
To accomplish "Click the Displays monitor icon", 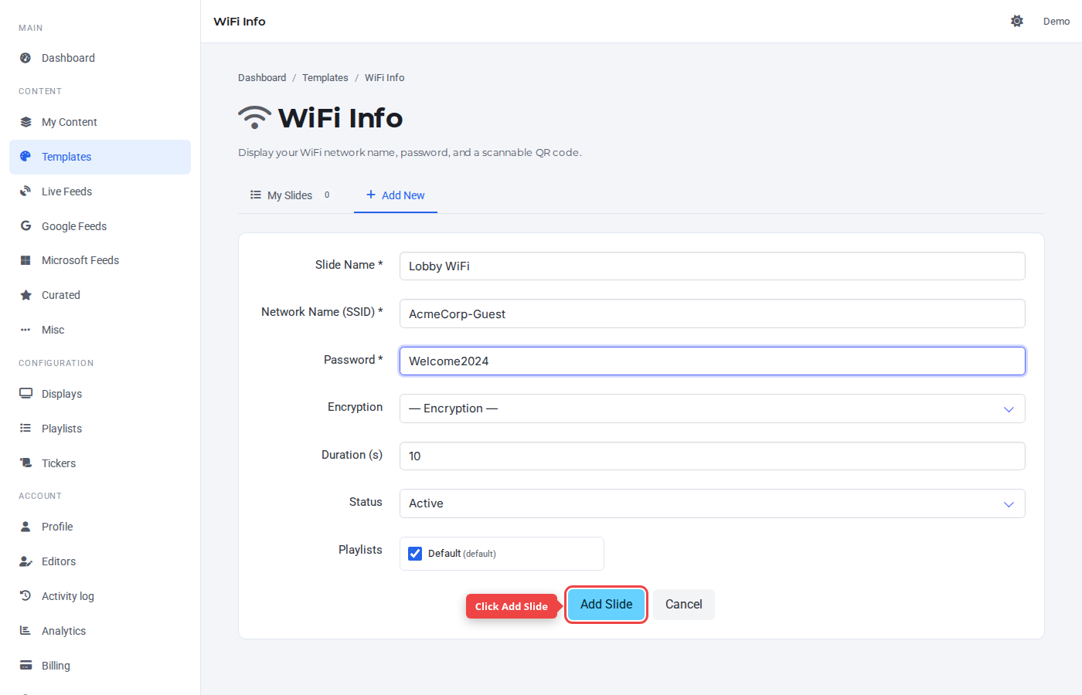I will click(x=26, y=394).
